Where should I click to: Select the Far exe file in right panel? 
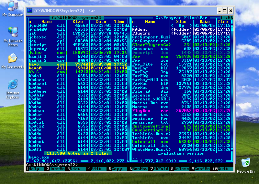click(181, 56)
